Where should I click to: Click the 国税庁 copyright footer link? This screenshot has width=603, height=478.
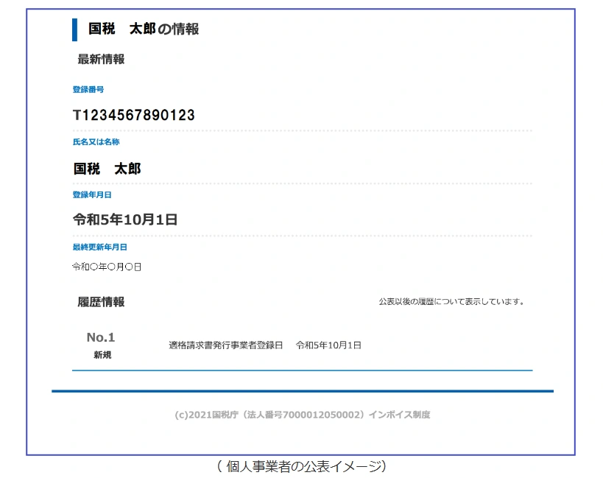tap(208, 415)
